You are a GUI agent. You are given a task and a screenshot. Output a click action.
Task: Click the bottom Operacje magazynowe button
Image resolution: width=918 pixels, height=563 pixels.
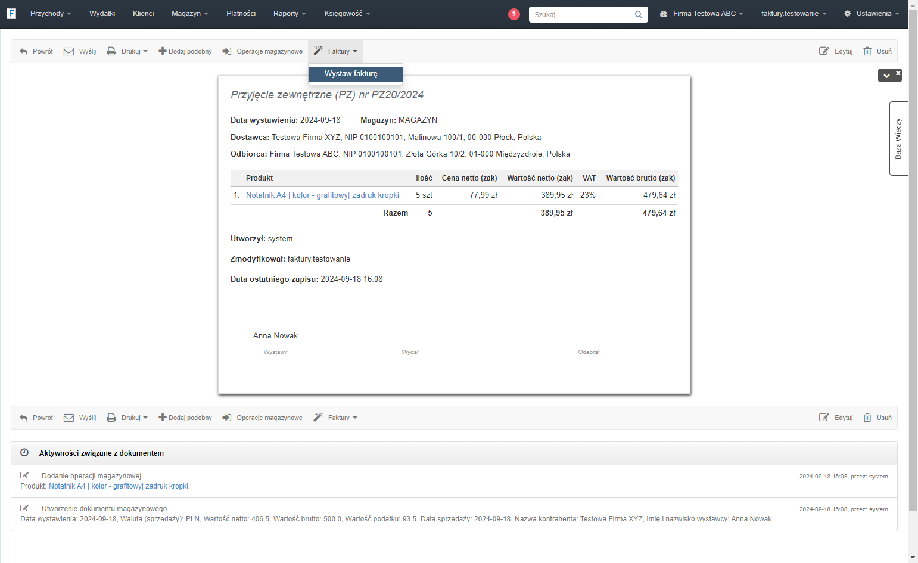click(x=263, y=418)
